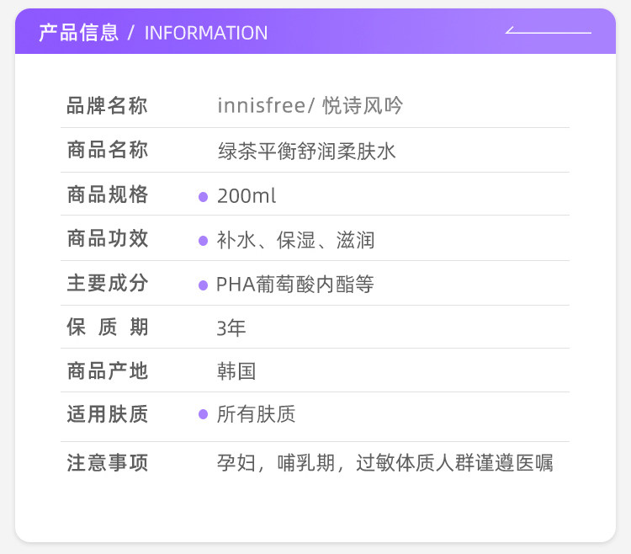The height and width of the screenshot is (554, 631).
Task: Click the 商品功效 label
Action: coord(107,239)
